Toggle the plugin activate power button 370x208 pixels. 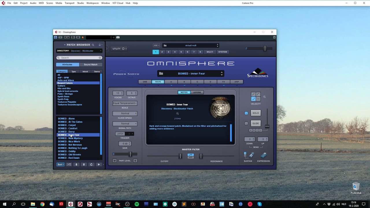(55, 37)
